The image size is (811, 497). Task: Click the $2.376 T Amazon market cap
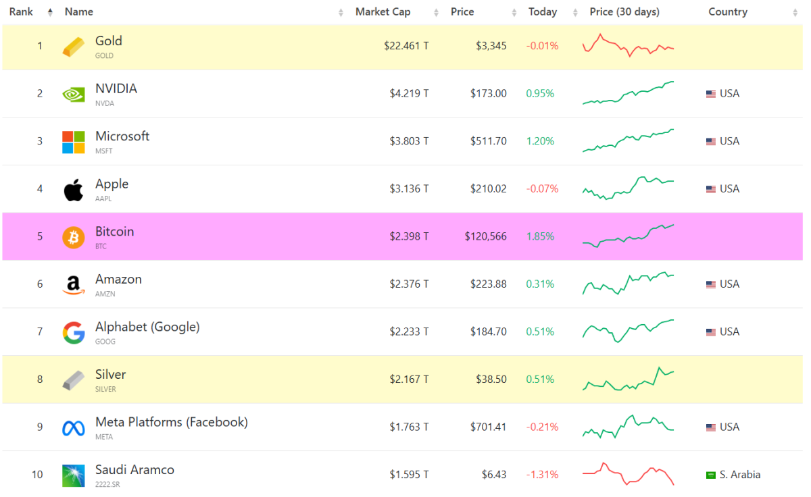point(409,284)
